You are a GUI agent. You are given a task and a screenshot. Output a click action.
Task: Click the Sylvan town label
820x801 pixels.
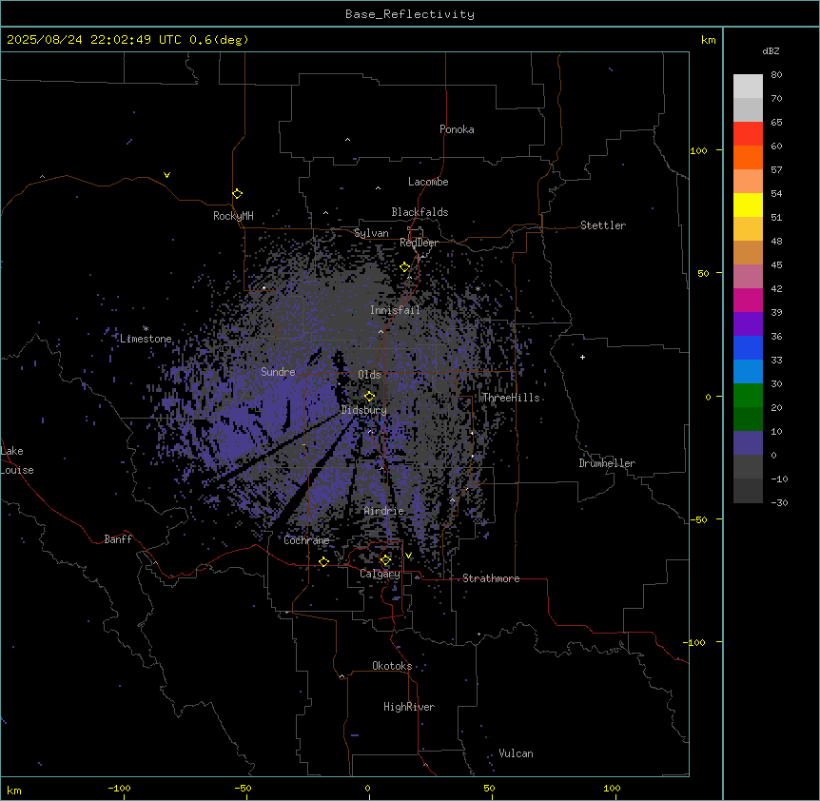[x=371, y=233]
